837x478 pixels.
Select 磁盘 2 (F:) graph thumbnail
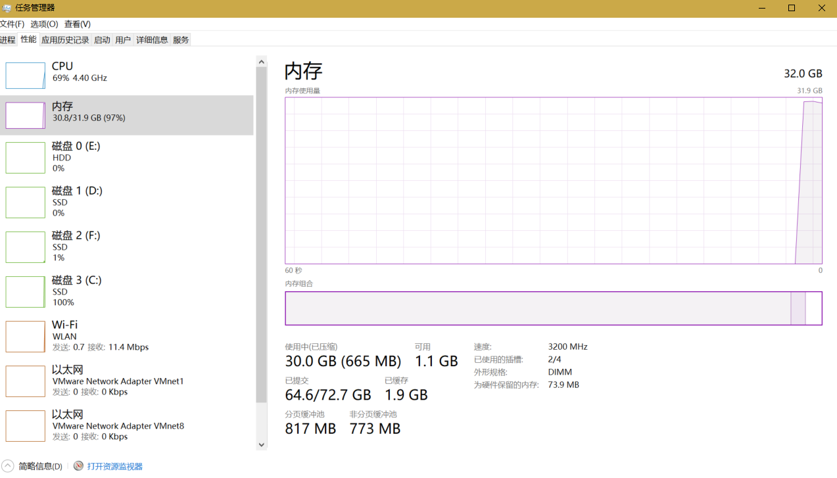26,247
